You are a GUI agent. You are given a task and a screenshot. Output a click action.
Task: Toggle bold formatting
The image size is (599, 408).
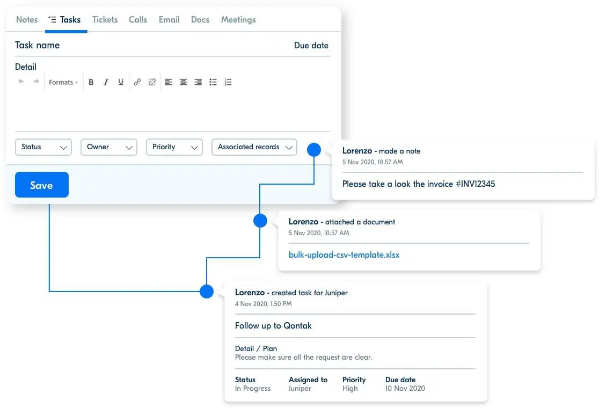click(91, 82)
